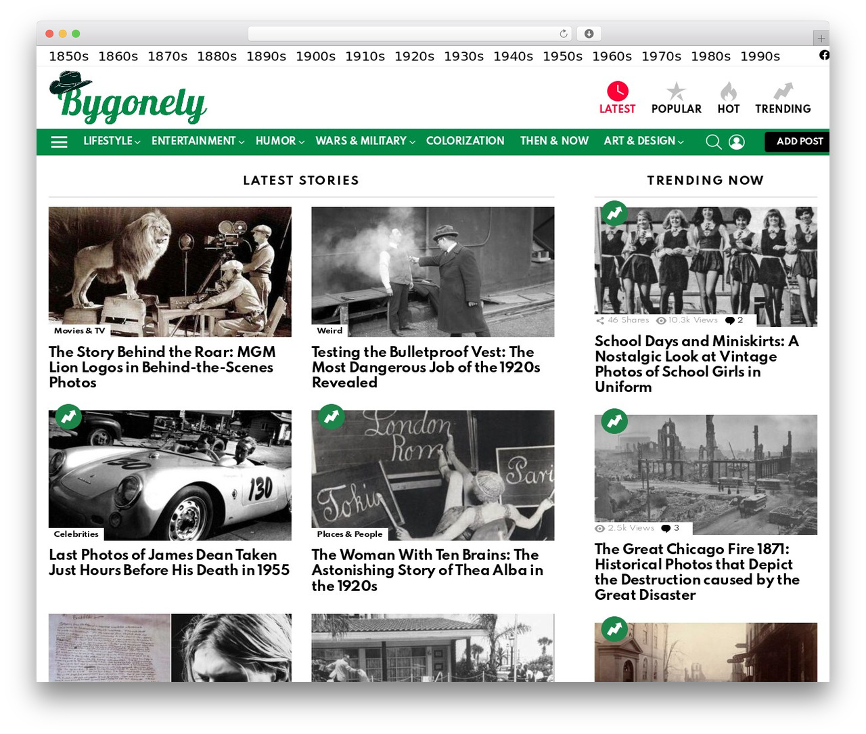Click trending badge on School Girls photo
Image resolution: width=866 pixels, height=734 pixels.
pyautogui.click(x=614, y=213)
